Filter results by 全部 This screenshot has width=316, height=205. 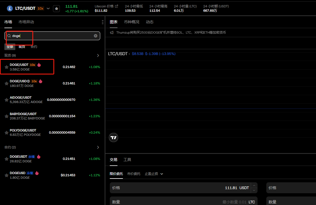coord(10,47)
